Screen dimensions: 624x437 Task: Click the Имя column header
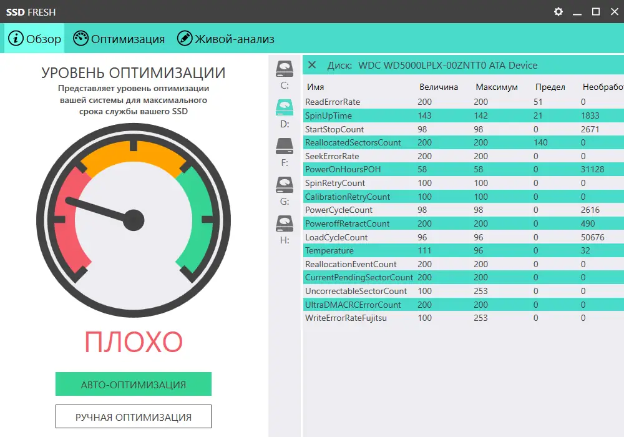(316, 87)
